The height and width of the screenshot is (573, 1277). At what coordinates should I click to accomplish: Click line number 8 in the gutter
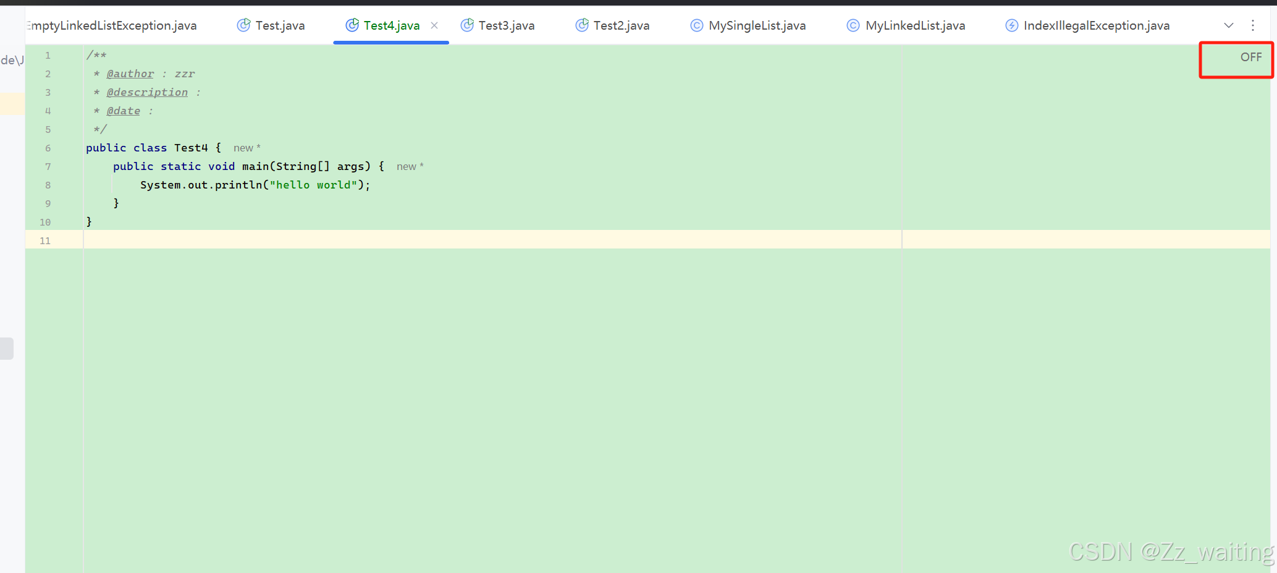(48, 185)
